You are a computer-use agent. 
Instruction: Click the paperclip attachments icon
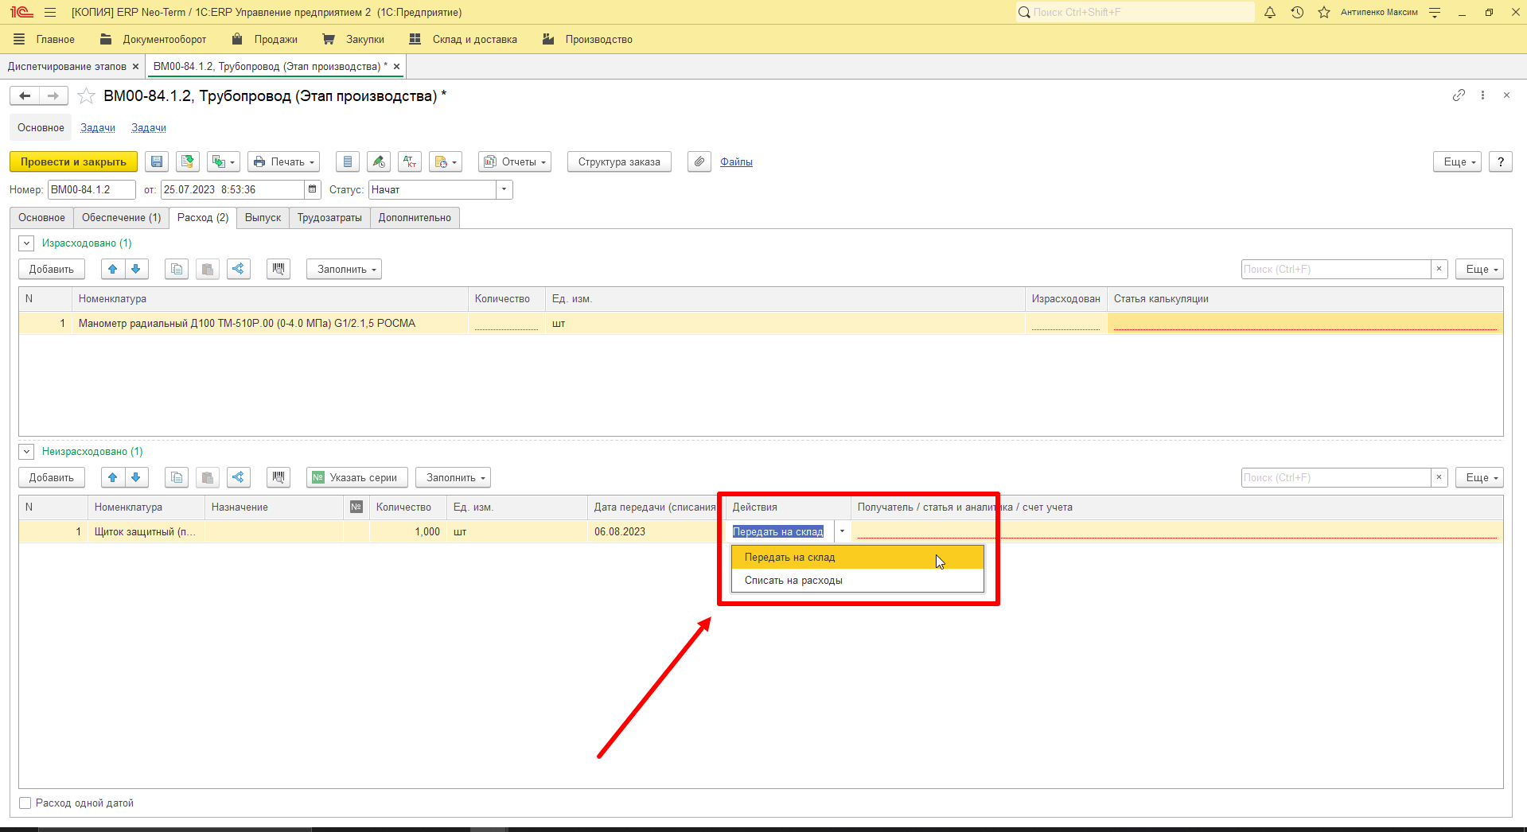699,162
